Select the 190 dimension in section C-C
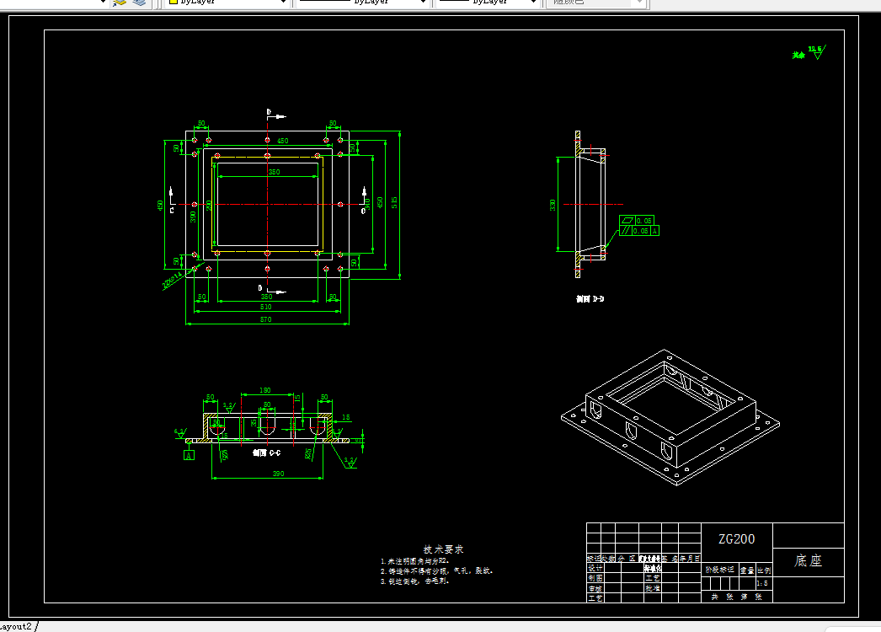This screenshot has width=881, height=632. point(264,390)
